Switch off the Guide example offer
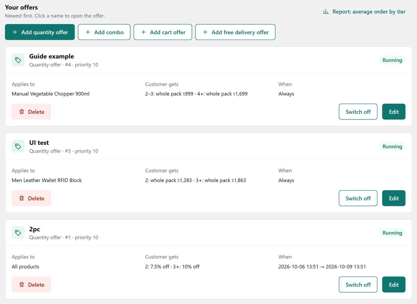The image size is (417, 304). click(x=358, y=112)
